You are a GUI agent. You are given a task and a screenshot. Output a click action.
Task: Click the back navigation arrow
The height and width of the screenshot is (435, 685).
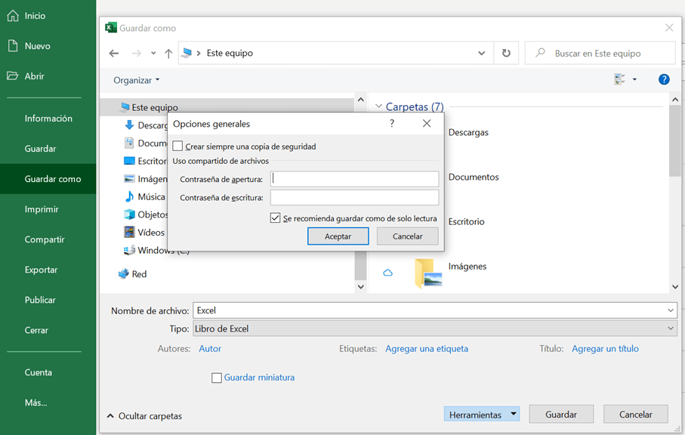click(114, 54)
